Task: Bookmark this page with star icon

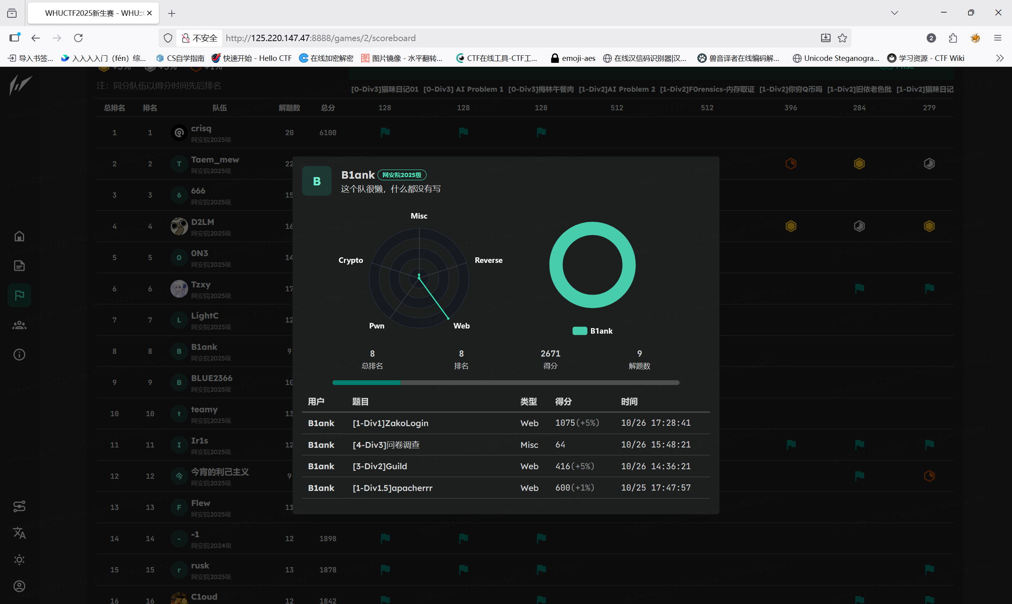Action: coord(842,38)
